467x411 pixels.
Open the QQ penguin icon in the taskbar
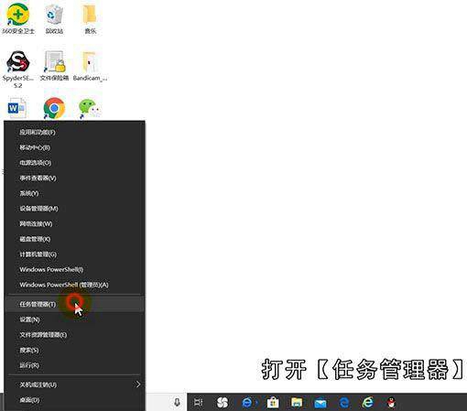[x=392, y=403]
